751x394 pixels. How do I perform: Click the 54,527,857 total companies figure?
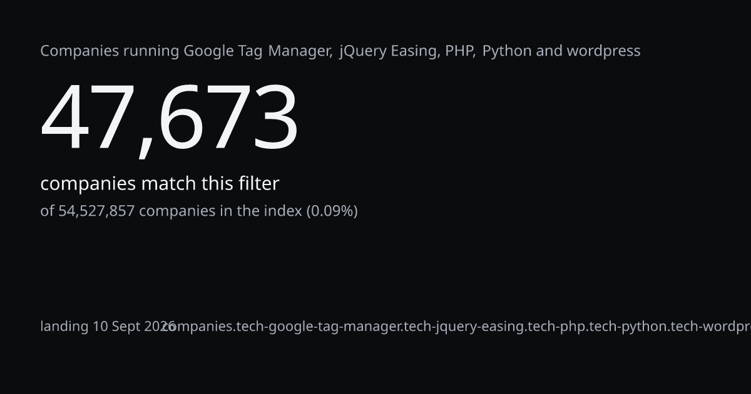(96, 211)
